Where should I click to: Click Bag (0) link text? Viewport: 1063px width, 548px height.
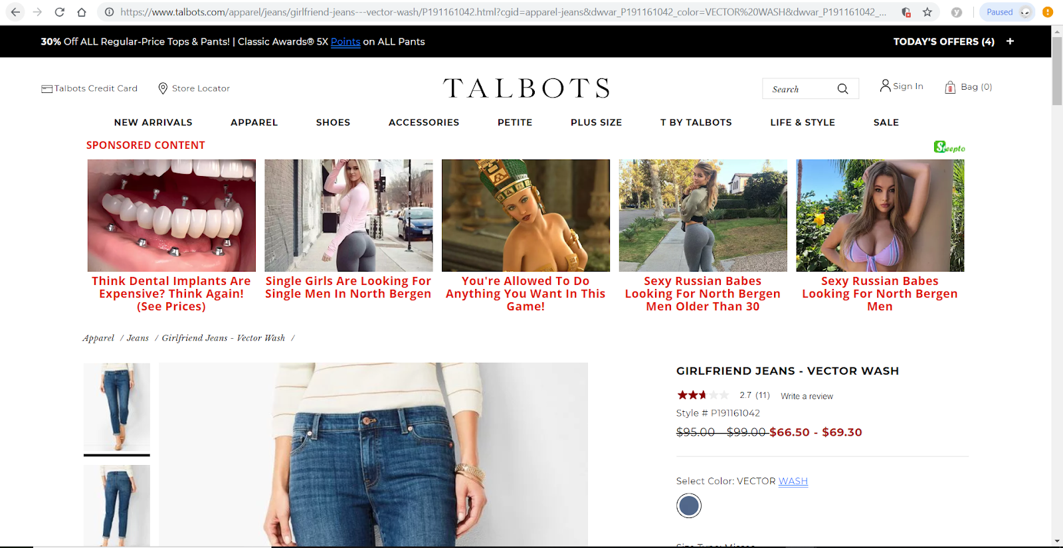[977, 87]
